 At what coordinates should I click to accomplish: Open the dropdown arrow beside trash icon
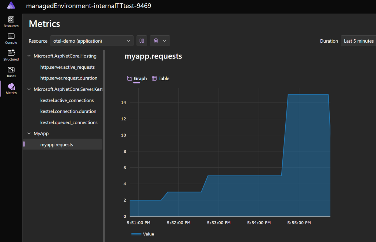pos(164,41)
